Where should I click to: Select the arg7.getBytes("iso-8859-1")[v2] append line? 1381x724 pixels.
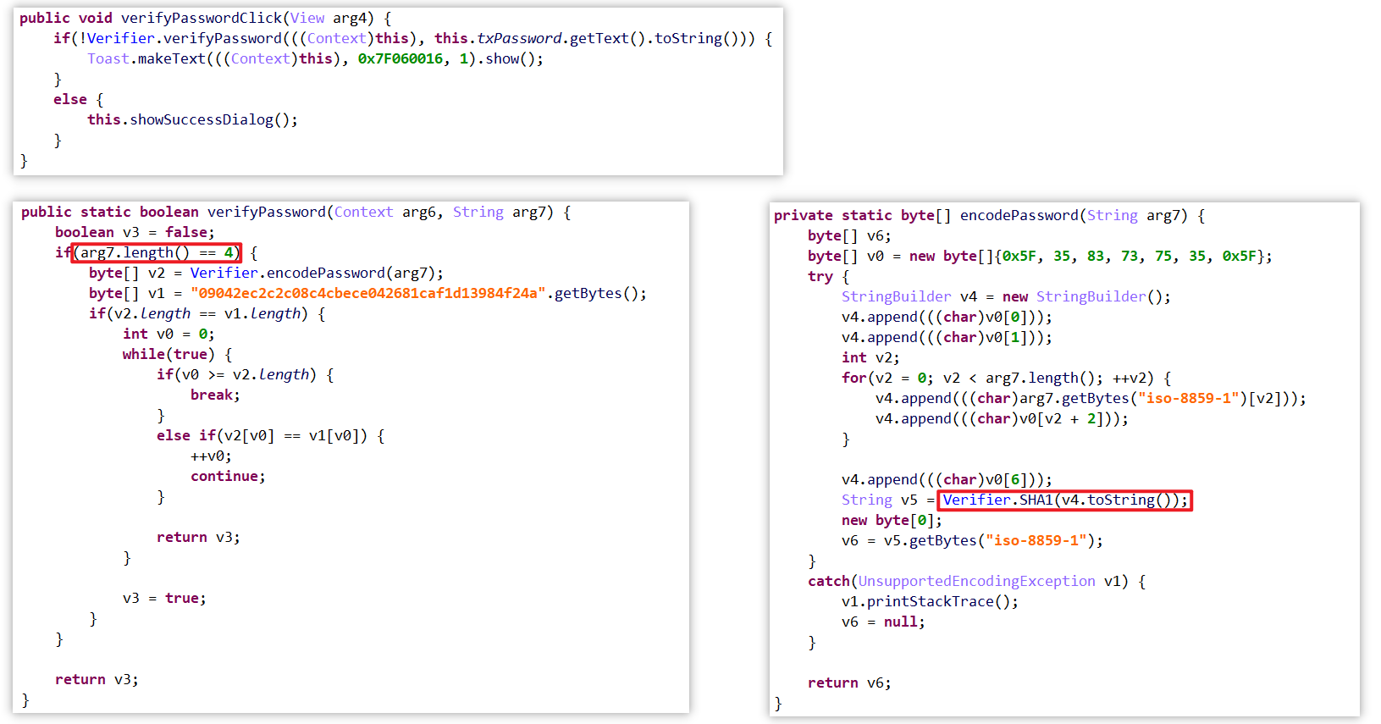(x=1091, y=398)
